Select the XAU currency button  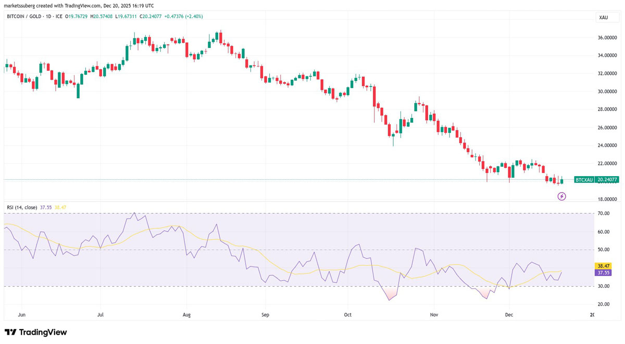pyautogui.click(x=604, y=18)
